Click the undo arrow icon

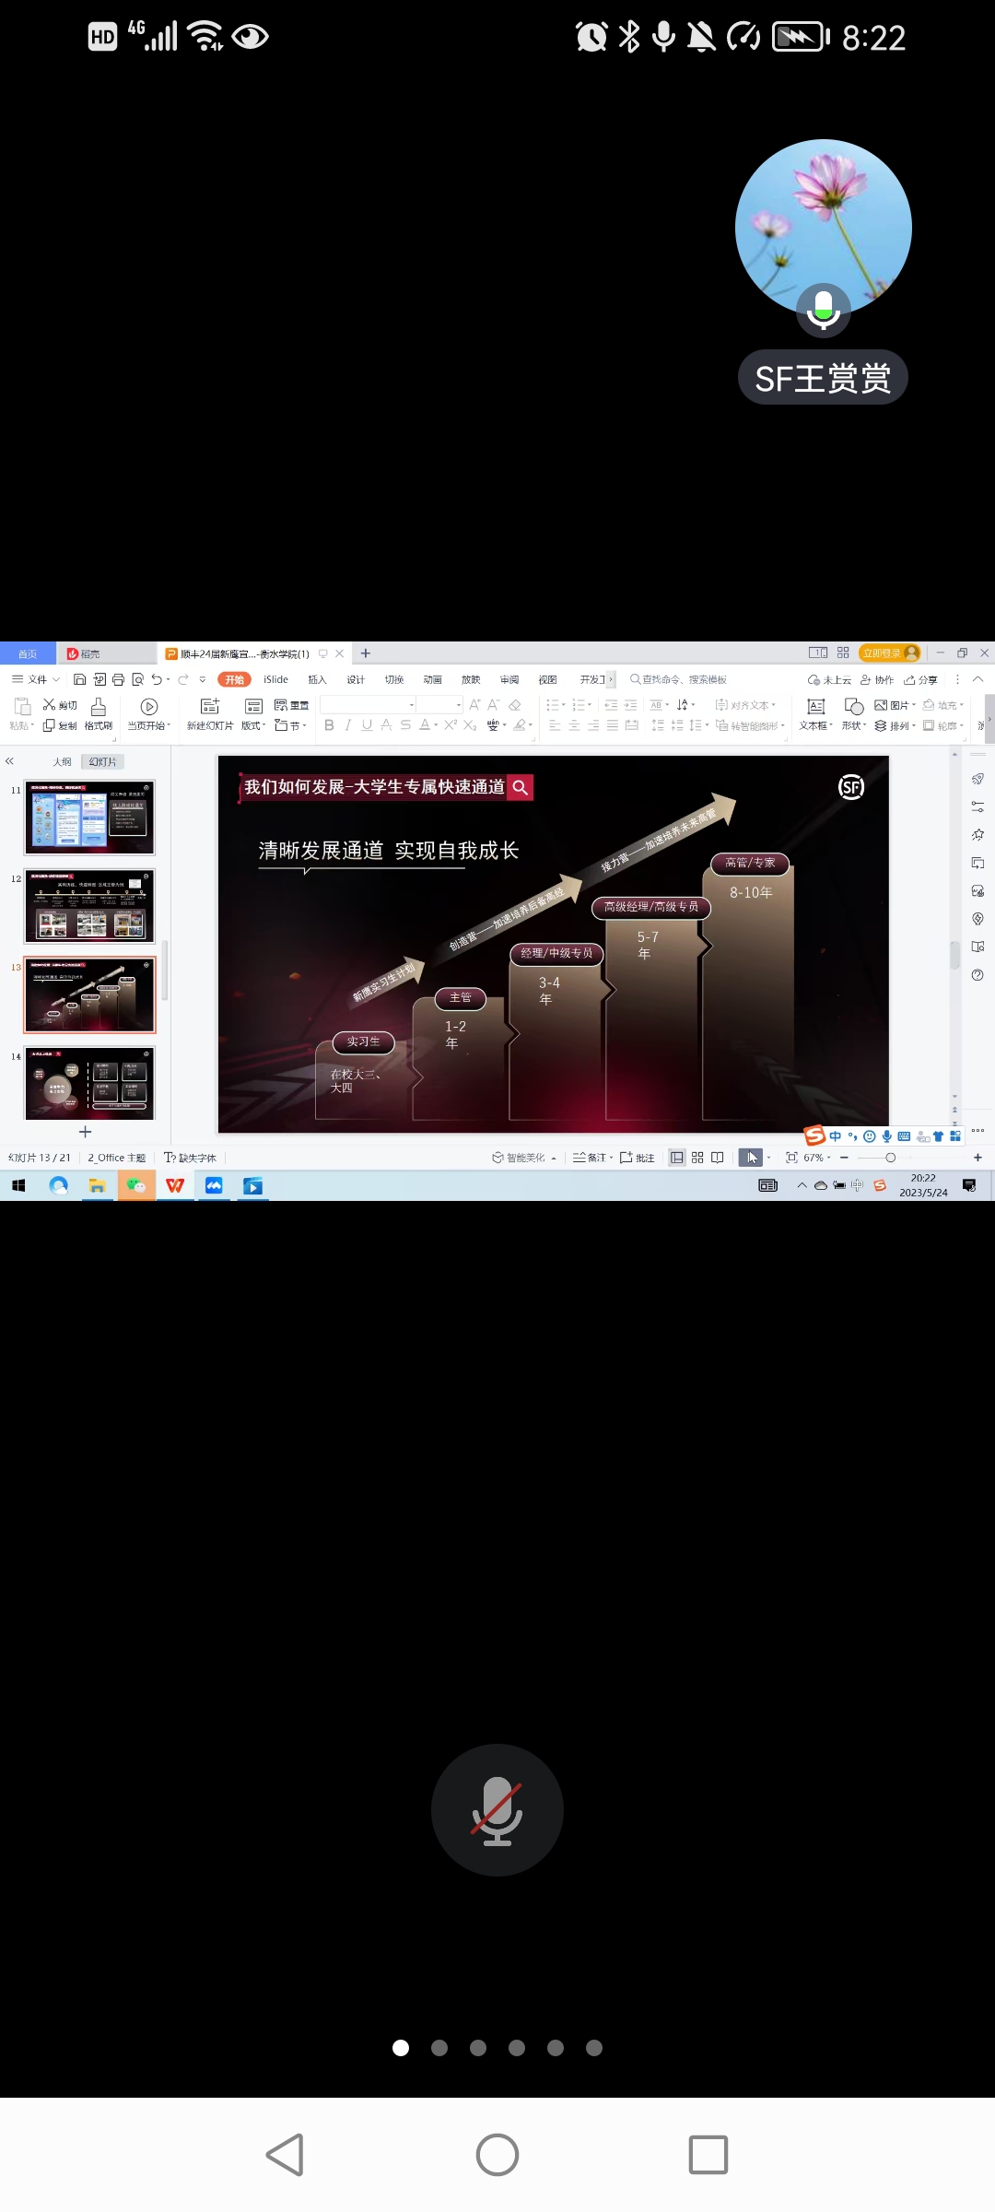click(157, 679)
